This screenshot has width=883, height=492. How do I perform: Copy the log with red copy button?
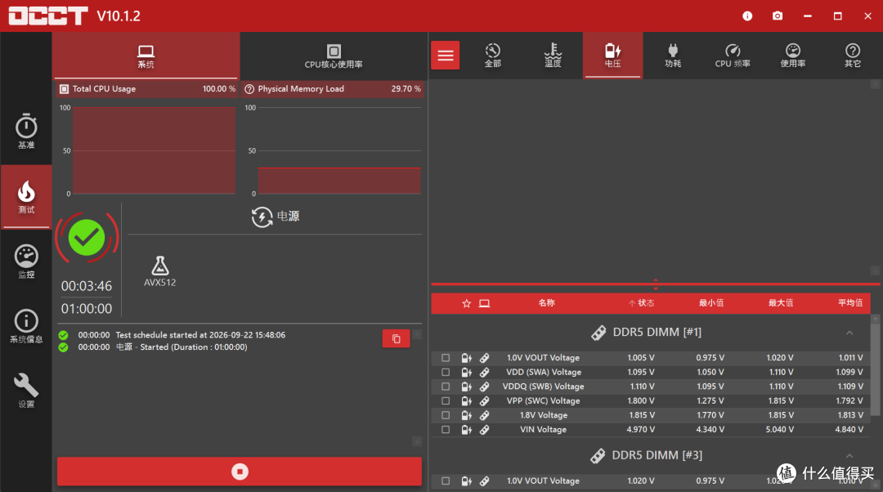(396, 338)
